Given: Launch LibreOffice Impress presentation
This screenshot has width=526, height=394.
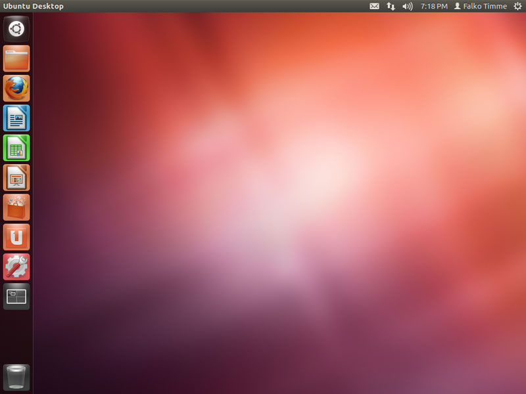Looking at the screenshot, I should (16, 177).
